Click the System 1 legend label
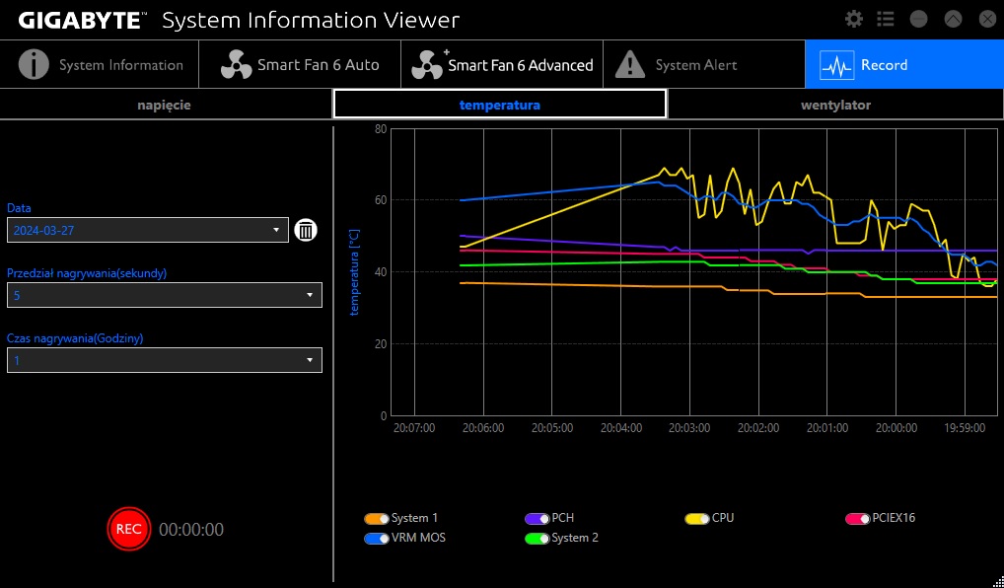The width and height of the screenshot is (1004, 588). [x=415, y=518]
